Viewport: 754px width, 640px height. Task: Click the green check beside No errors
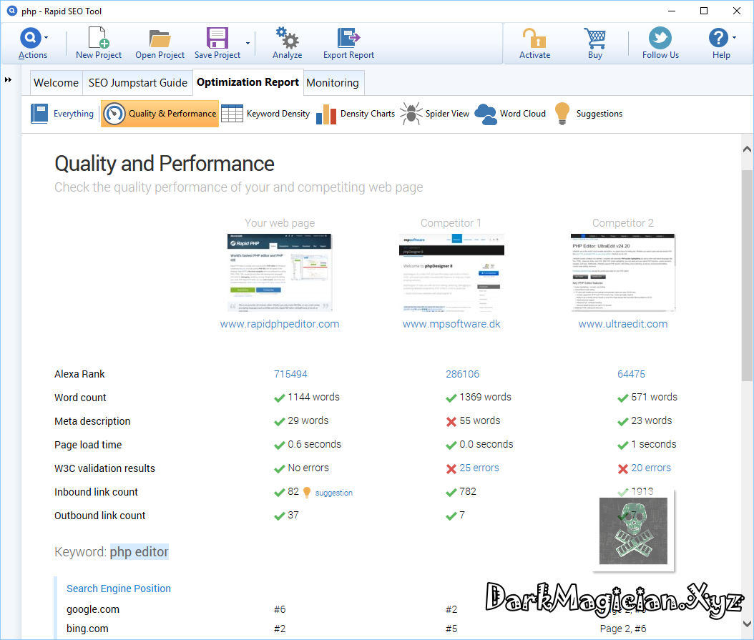click(x=280, y=469)
